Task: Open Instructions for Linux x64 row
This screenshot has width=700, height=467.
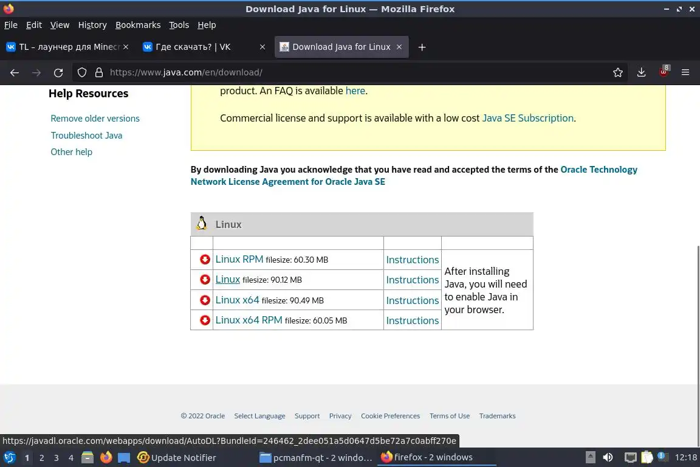Action: point(413,300)
